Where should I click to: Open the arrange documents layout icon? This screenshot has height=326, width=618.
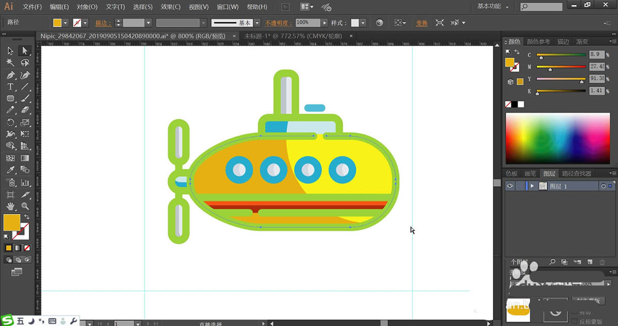point(307,7)
